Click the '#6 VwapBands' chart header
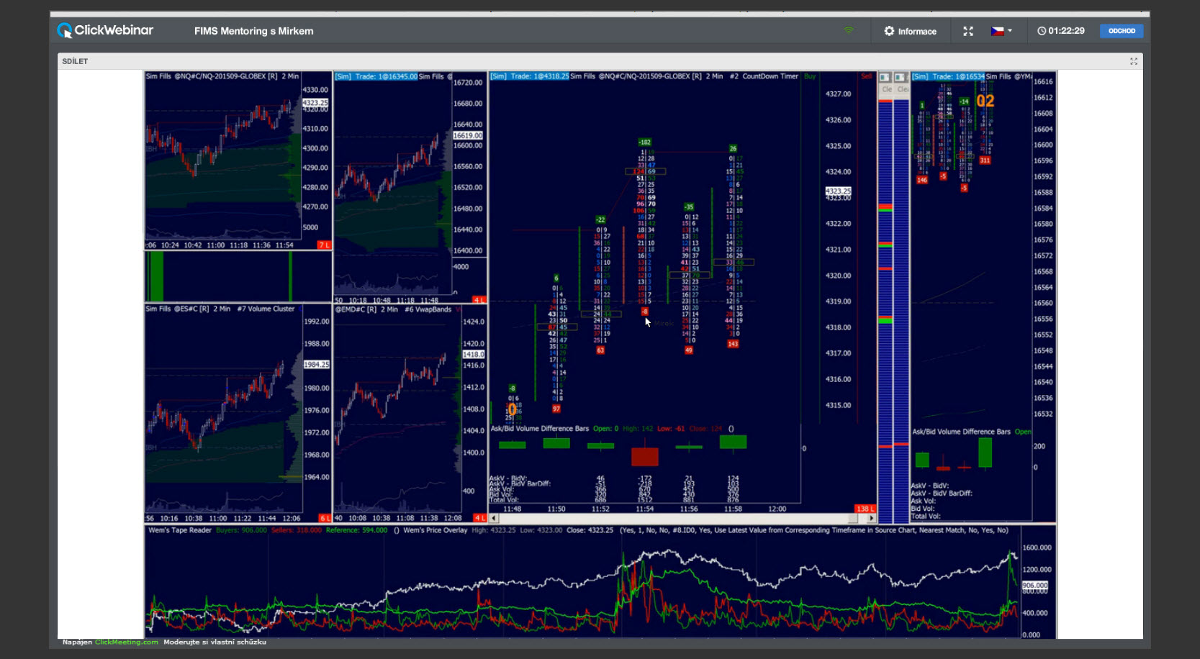Viewport: 1200px width, 659px height. pos(428,309)
